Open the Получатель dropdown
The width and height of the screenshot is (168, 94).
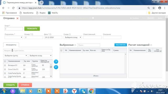[14, 37]
